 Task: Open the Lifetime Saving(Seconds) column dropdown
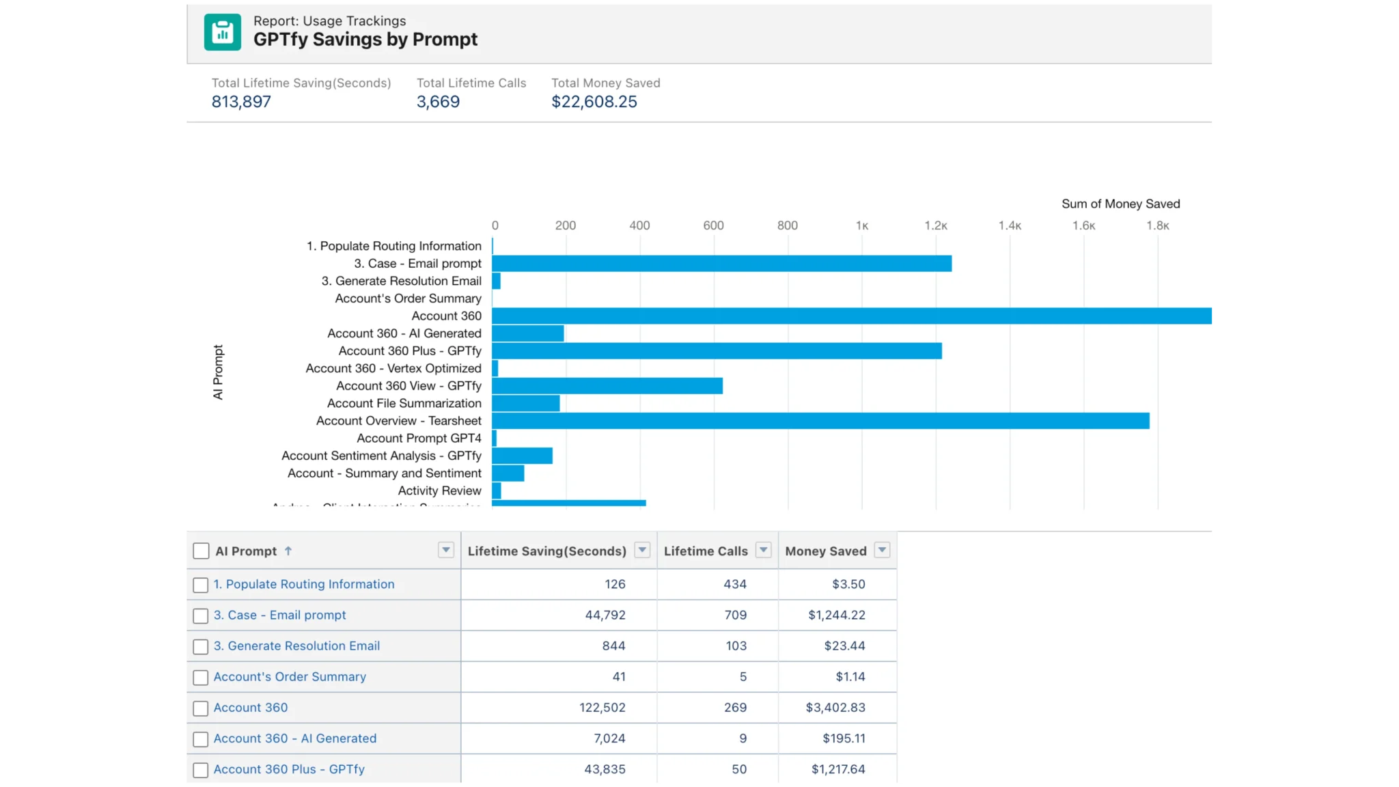641,549
